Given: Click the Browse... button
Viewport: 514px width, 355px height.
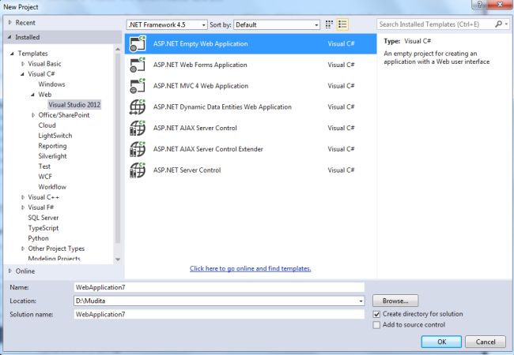Looking at the screenshot, I should click(x=395, y=301).
